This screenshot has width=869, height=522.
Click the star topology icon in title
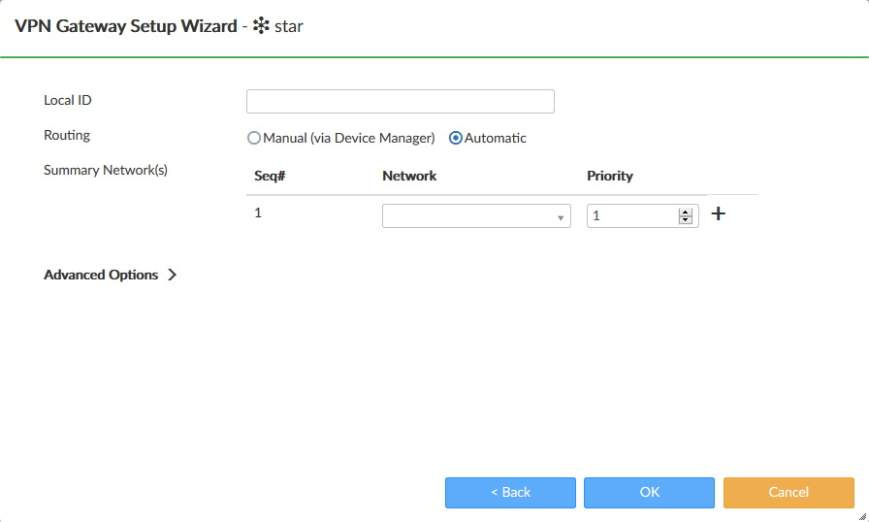261,26
